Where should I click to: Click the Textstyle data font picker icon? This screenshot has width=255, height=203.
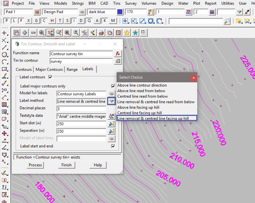click(111, 116)
